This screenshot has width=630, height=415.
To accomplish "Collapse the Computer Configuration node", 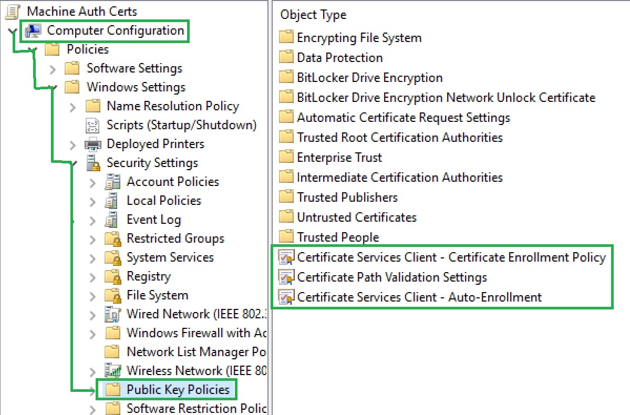I will (x=13, y=31).
